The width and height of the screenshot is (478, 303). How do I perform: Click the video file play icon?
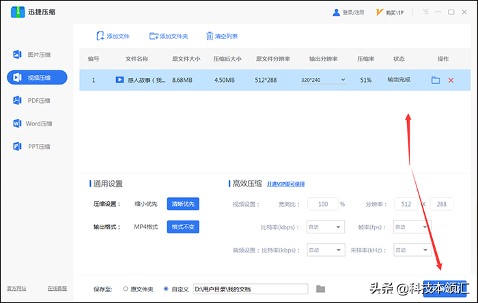[x=119, y=80]
